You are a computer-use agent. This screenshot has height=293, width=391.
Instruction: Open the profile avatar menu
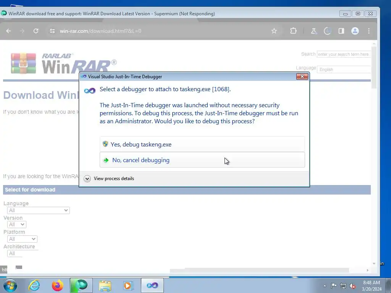pyautogui.click(x=355, y=31)
